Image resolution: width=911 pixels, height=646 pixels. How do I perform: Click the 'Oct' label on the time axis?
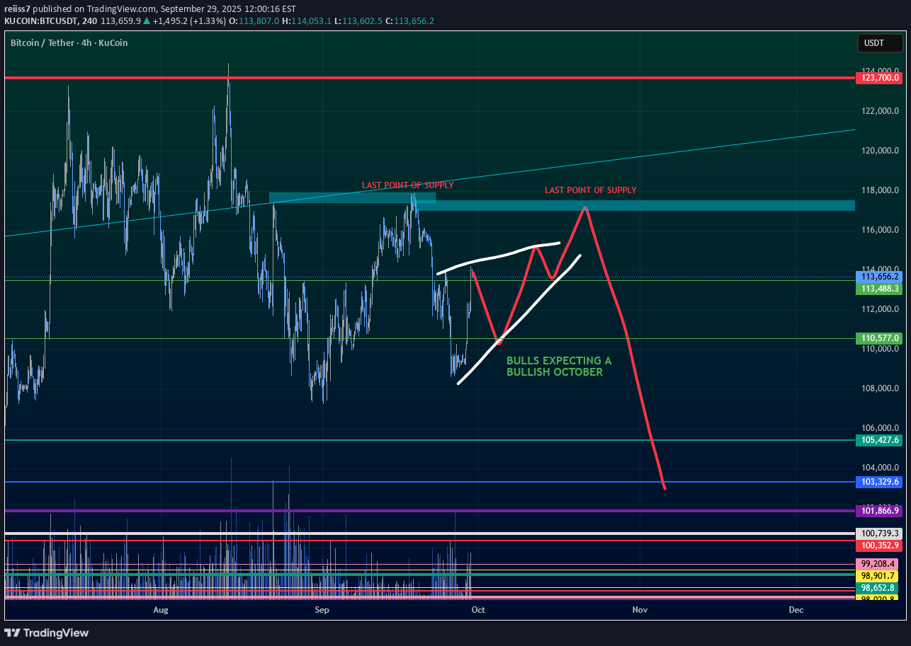click(478, 609)
